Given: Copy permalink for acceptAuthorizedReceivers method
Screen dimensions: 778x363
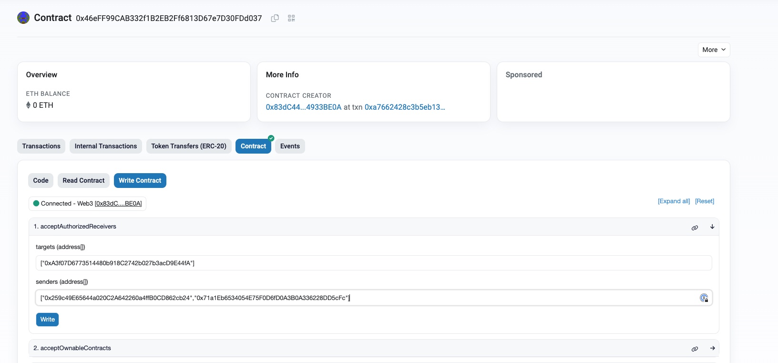Looking at the screenshot, I should 695,228.
